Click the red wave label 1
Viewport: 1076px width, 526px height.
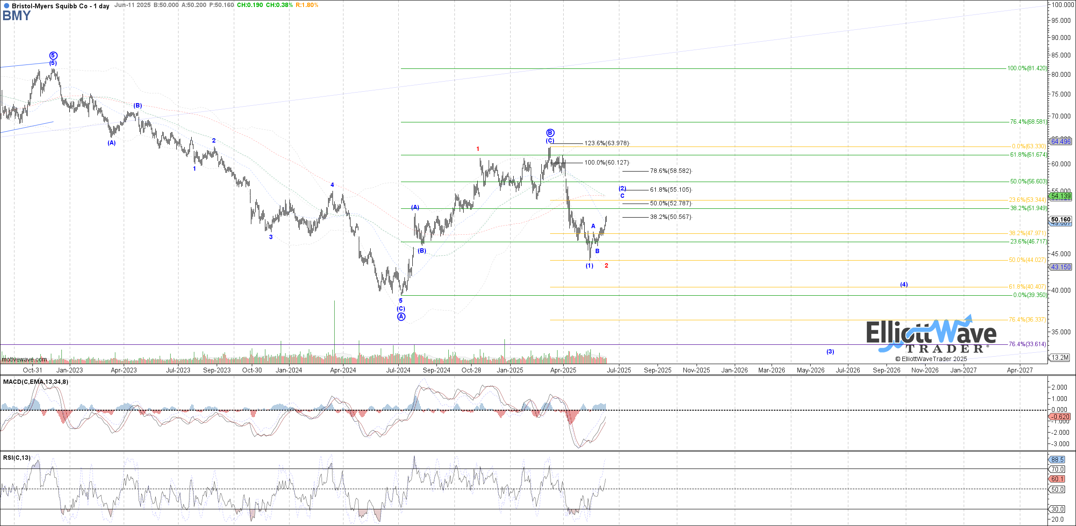coord(478,149)
